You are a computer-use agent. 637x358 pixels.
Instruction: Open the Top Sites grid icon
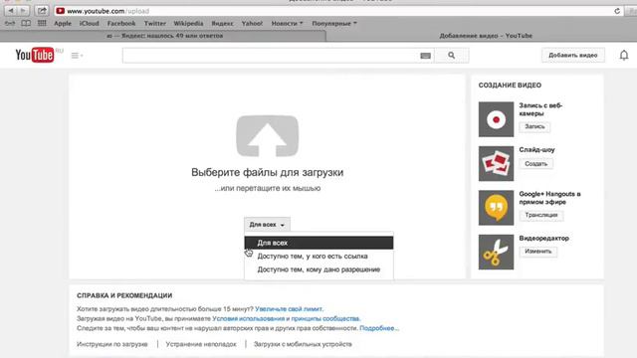coord(42,24)
